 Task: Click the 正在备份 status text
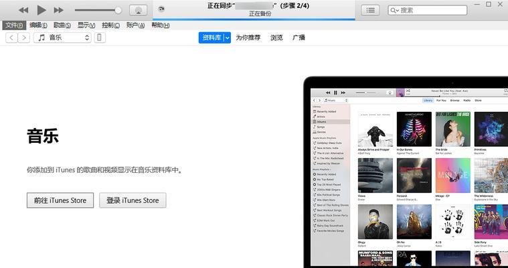point(260,13)
